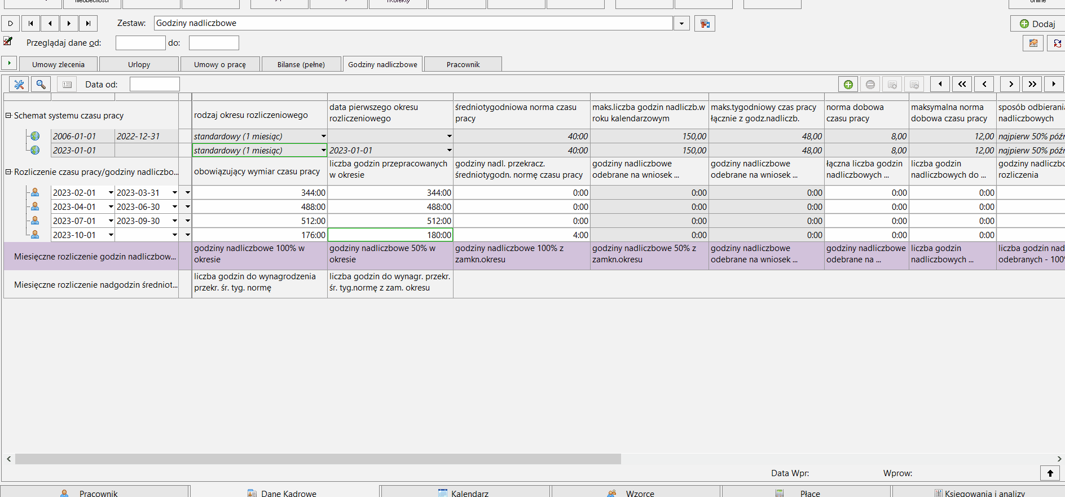Click the chart export icon under Dodaj
Image resolution: width=1065 pixels, height=497 pixels.
pyautogui.click(x=1033, y=43)
